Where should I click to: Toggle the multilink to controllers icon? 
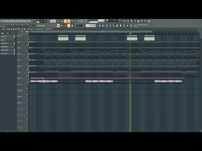pyautogui.click(x=69, y=25)
